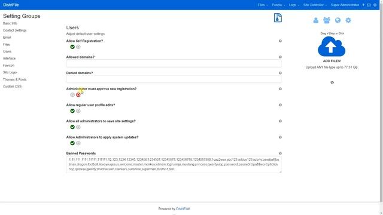Click help icon for apply system updates
The width and height of the screenshot is (383, 215).
tap(280, 137)
